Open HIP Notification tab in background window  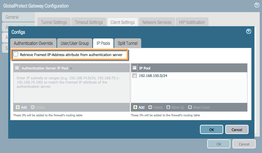pyautogui.click(x=192, y=22)
